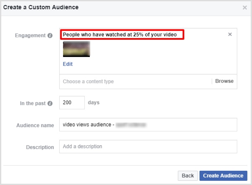The image size is (252, 185).
Task: Open the Browse content type menu
Action: tap(224, 81)
